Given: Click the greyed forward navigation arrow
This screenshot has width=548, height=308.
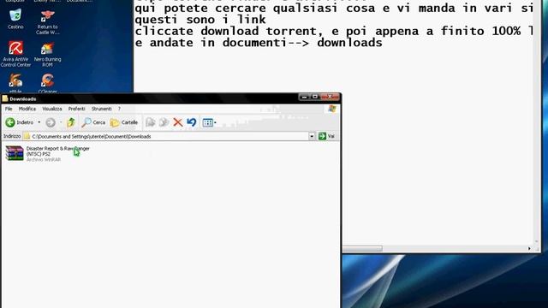Looking at the screenshot, I should click(51, 122).
